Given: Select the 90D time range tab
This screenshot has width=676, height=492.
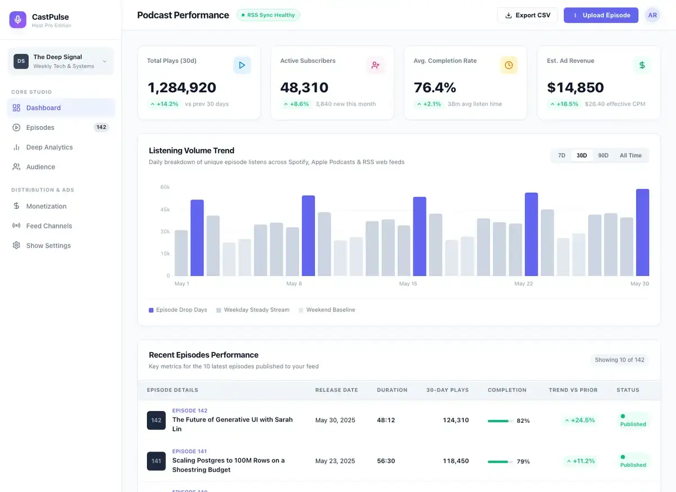Looking at the screenshot, I should (603, 156).
